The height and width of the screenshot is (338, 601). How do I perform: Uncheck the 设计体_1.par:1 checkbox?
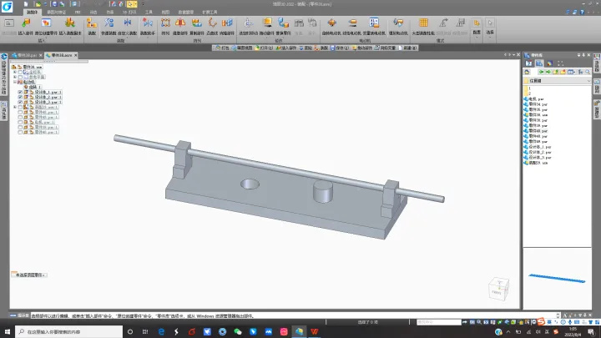tap(20, 92)
